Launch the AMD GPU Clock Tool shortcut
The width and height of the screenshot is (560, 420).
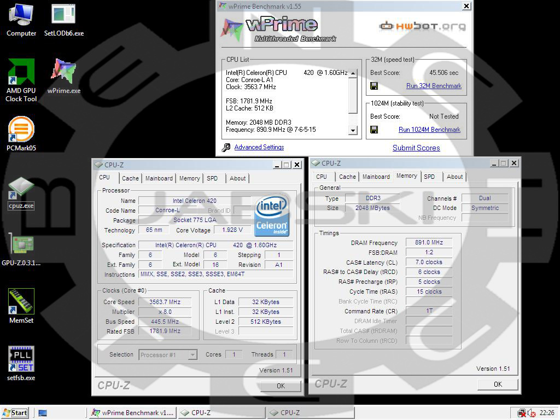tap(21, 81)
